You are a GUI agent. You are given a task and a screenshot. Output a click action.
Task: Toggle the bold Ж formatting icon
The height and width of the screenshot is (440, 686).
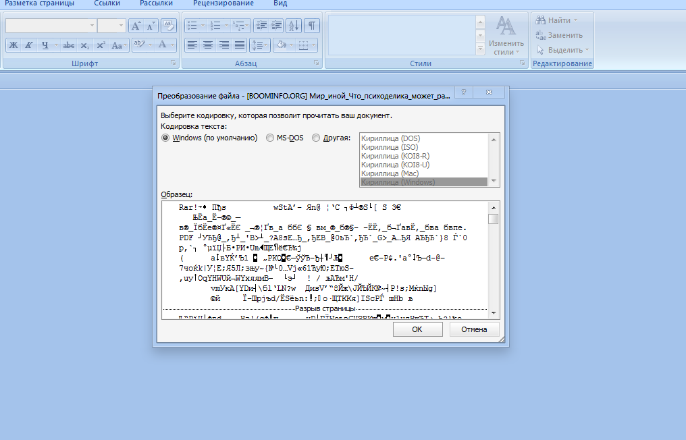click(14, 45)
